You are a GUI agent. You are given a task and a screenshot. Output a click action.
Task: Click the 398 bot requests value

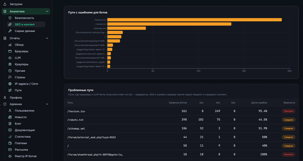click(184, 120)
